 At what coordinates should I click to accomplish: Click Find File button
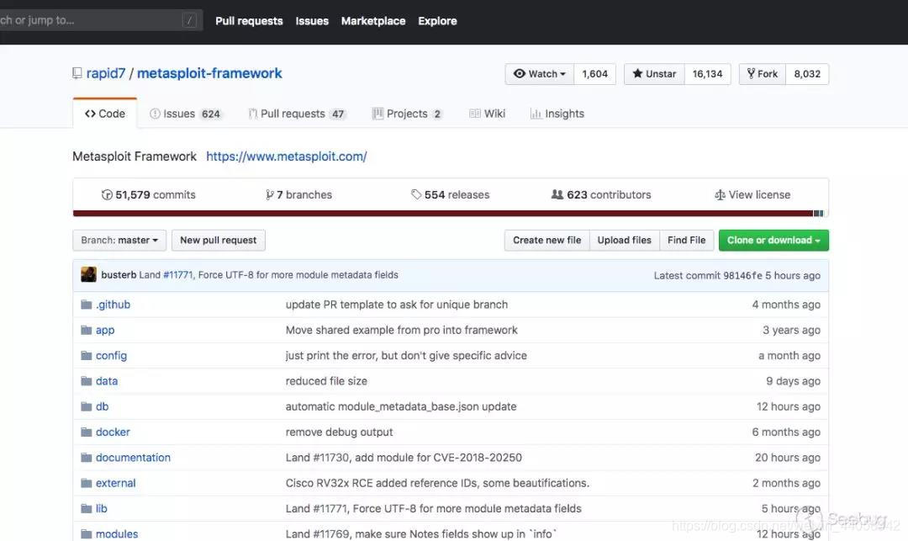[687, 241]
